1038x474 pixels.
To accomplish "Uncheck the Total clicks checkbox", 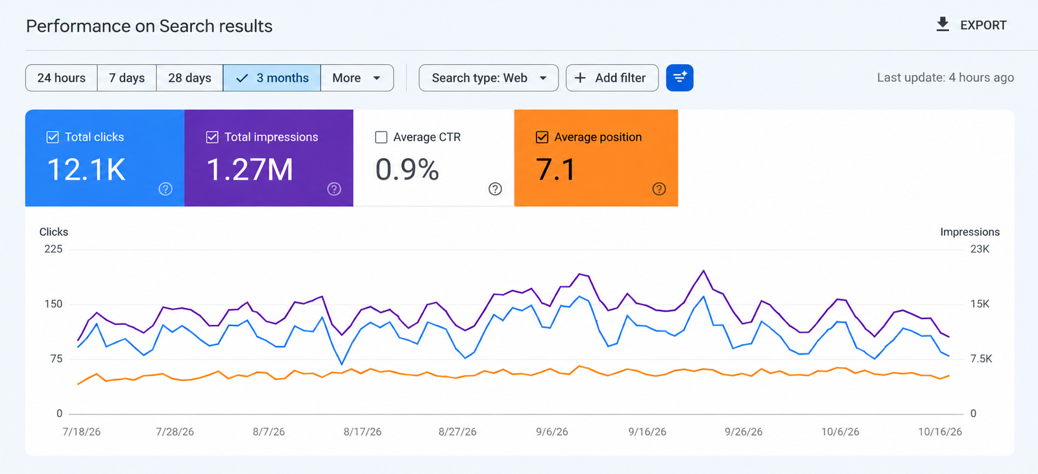I will 53,137.
